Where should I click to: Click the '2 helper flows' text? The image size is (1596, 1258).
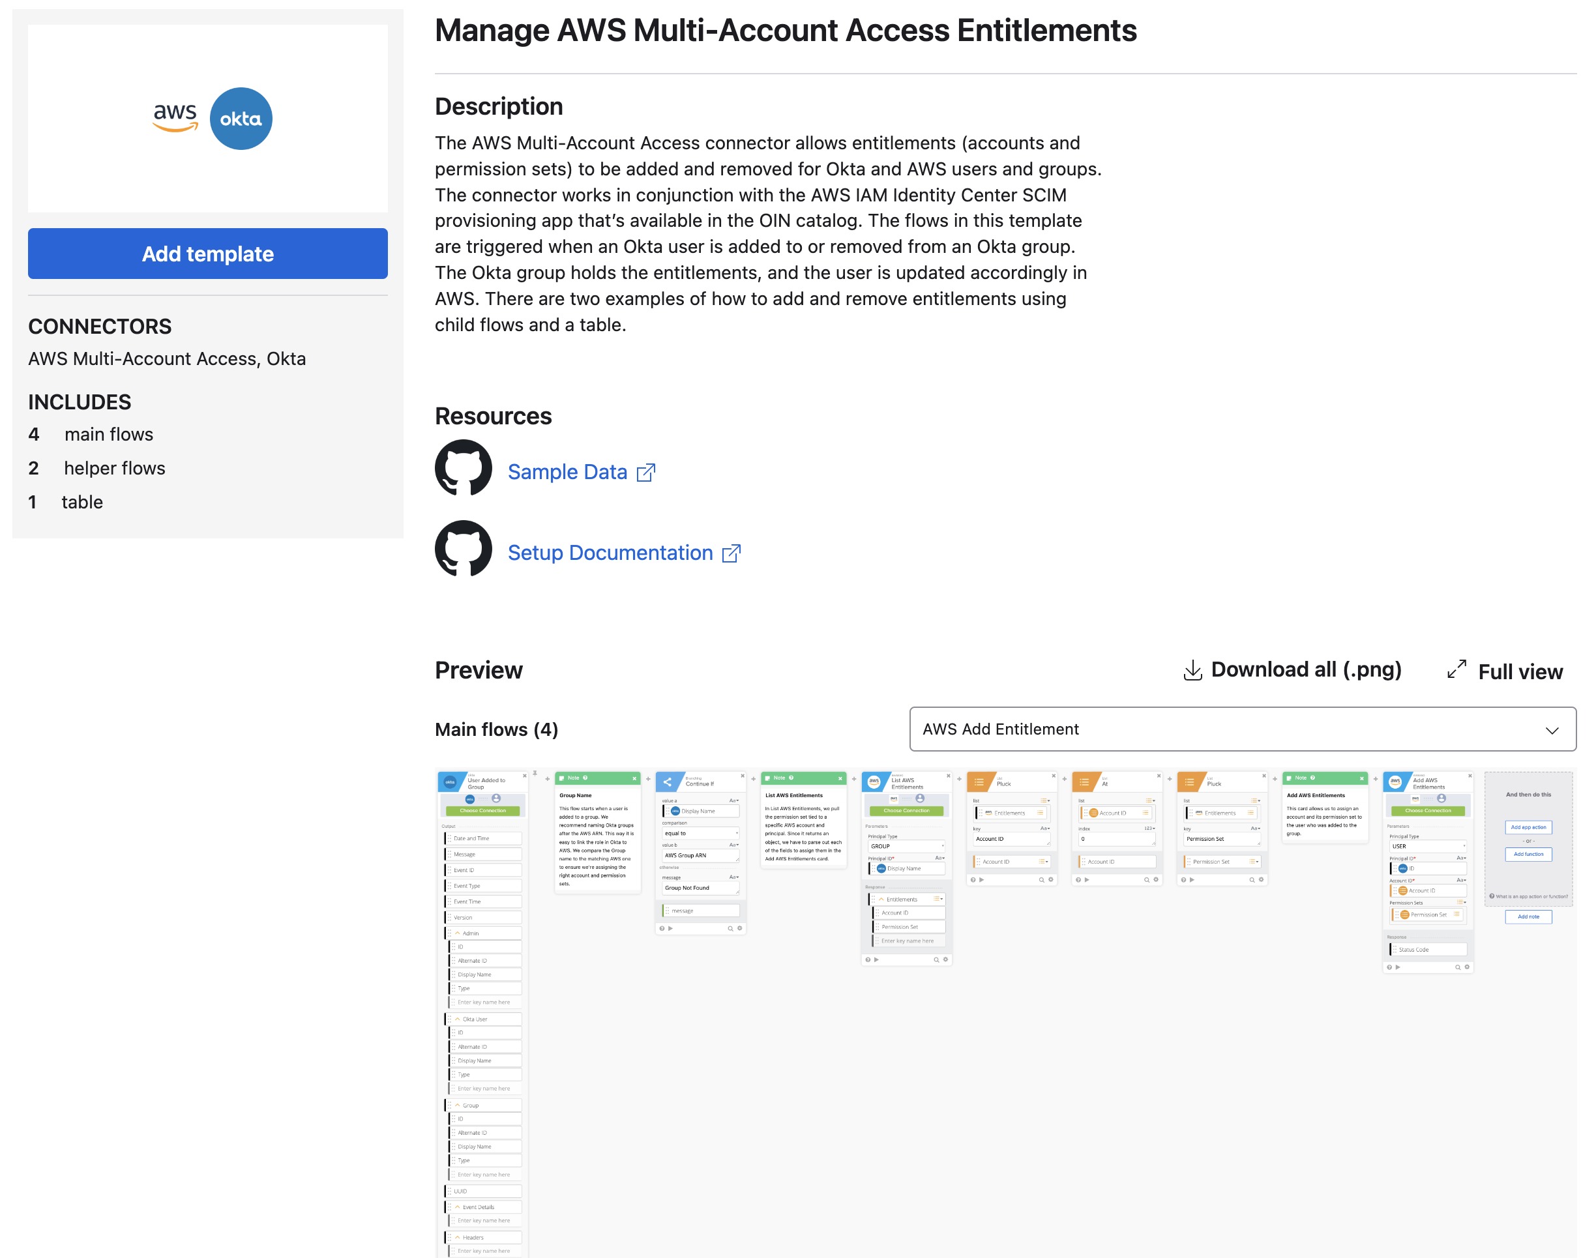tap(96, 468)
